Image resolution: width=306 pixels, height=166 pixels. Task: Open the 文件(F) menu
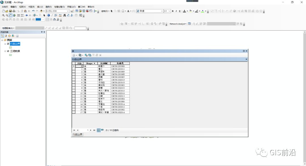[x=5, y=7]
